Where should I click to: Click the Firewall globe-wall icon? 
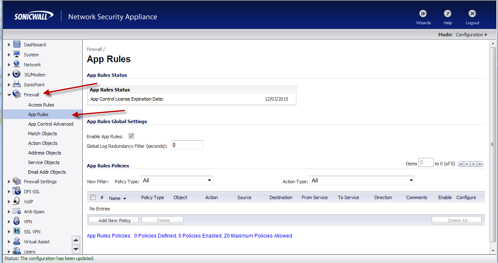(x=17, y=94)
